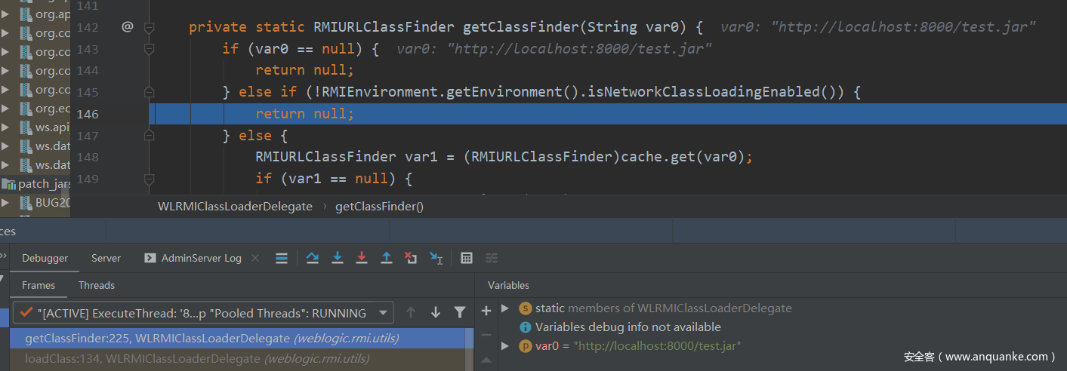Viewport: 1067px width, 371px height.
Task: Click the Step Over debugger icon
Action: [313, 258]
